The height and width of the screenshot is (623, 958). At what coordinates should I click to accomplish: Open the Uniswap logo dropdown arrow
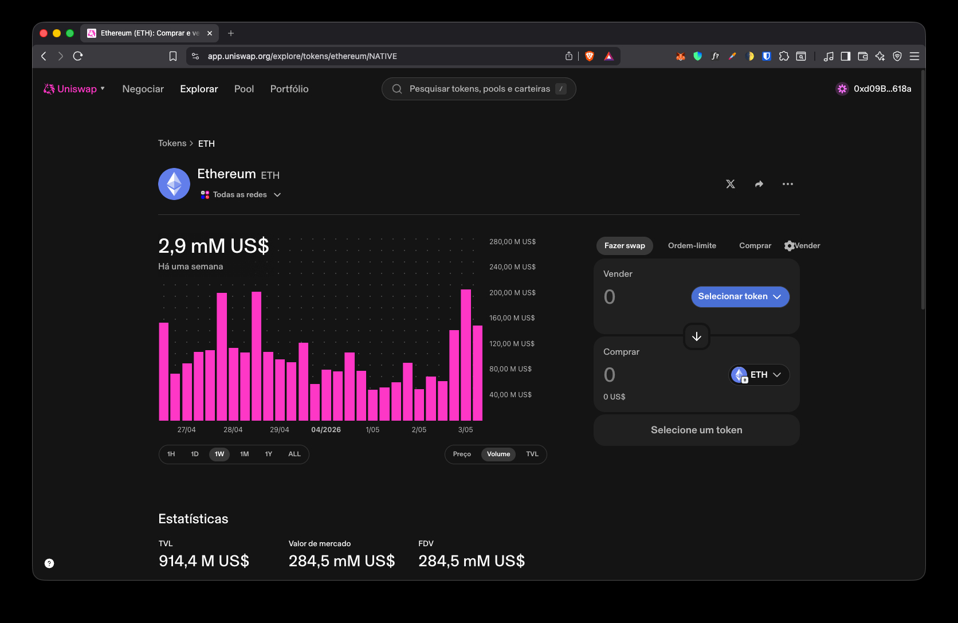[x=103, y=88]
